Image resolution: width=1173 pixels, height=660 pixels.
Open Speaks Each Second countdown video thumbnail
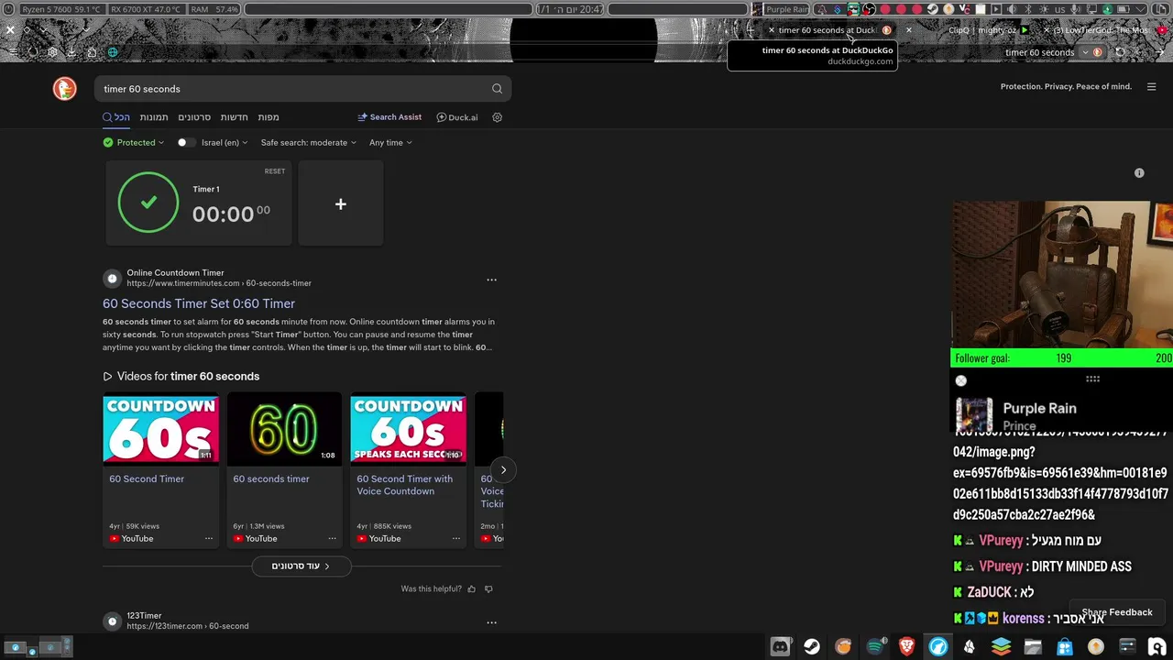coord(408,429)
